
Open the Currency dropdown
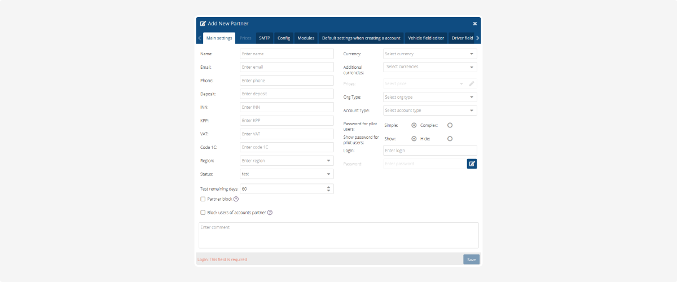(x=430, y=54)
